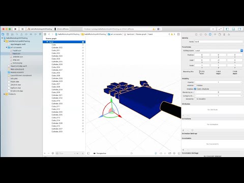
Task: Switch the Perspective camera selector
Action: point(100,154)
